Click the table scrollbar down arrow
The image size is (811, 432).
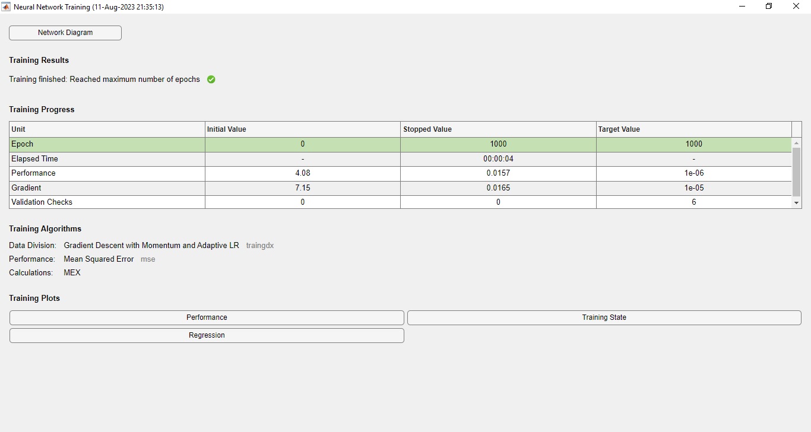point(797,203)
